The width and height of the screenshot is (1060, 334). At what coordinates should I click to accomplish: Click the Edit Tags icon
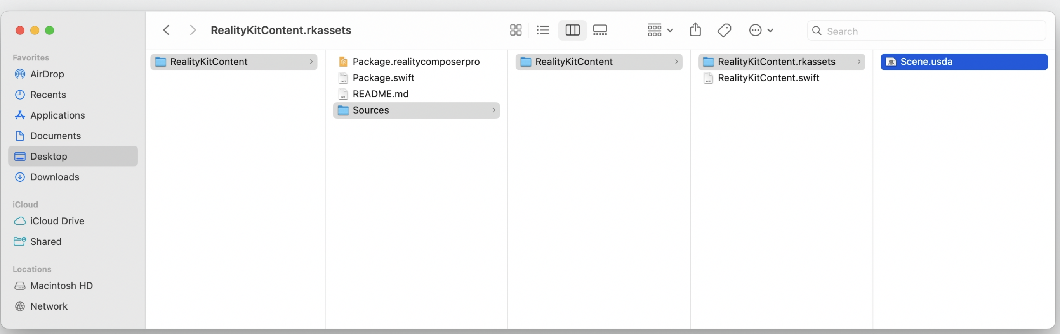(x=724, y=30)
